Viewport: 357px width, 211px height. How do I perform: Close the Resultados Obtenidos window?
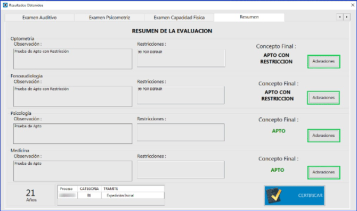click(352, 5)
